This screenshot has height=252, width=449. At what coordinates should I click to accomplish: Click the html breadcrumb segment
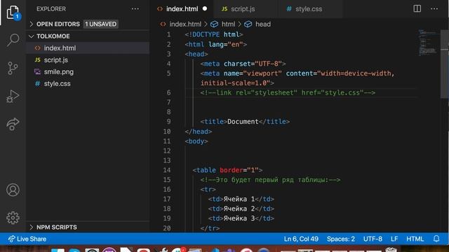point(228,24)
